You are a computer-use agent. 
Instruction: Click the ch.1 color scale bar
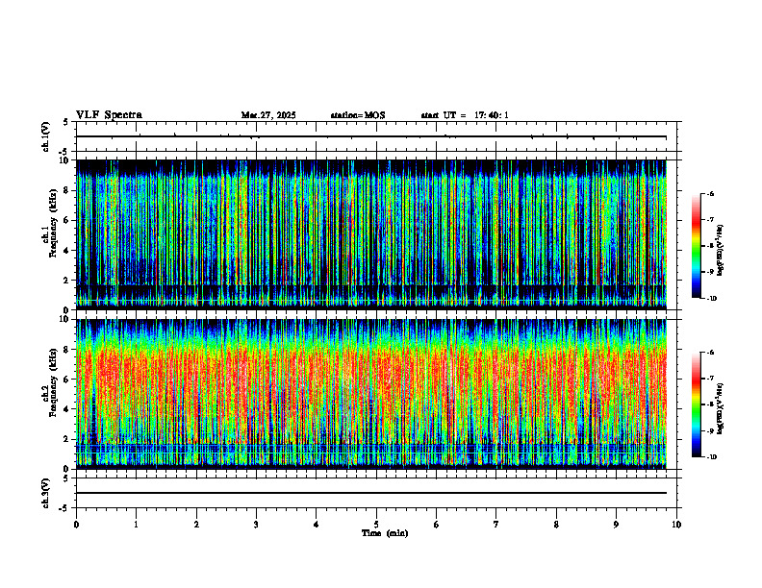point(696,246)
